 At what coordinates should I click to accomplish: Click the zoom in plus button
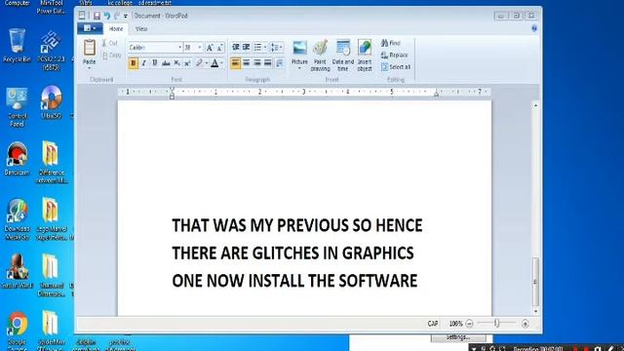[526, 324]
